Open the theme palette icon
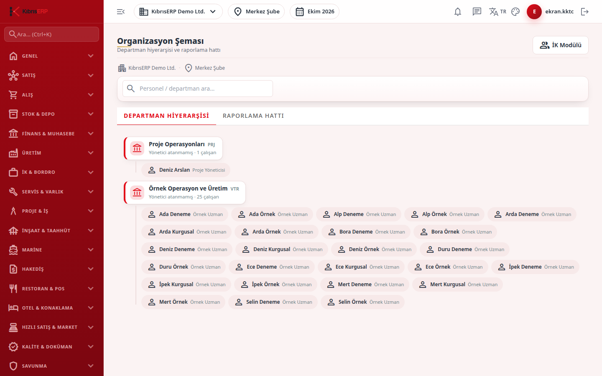 [515, 12]
